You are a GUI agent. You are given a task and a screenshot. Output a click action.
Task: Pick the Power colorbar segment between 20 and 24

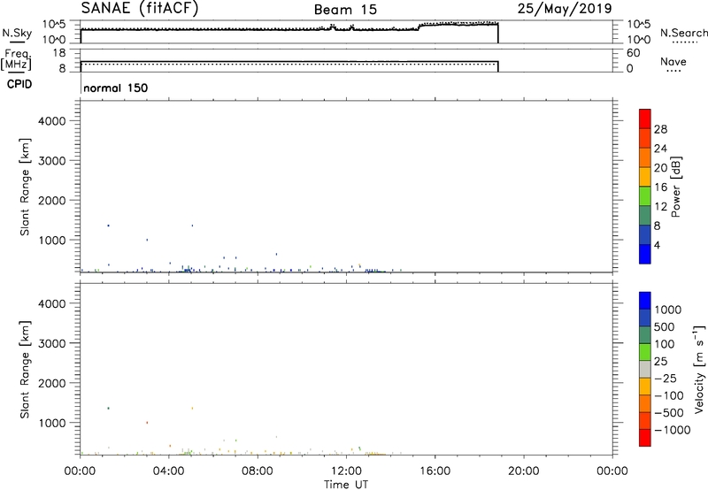645,157
